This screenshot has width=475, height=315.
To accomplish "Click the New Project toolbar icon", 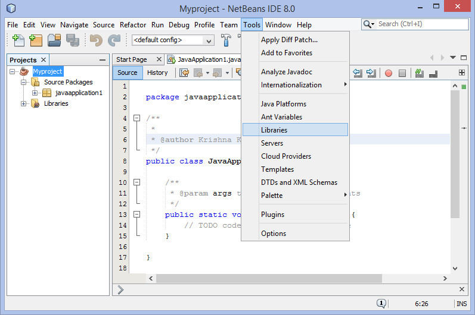I will (x=36, y=40).
